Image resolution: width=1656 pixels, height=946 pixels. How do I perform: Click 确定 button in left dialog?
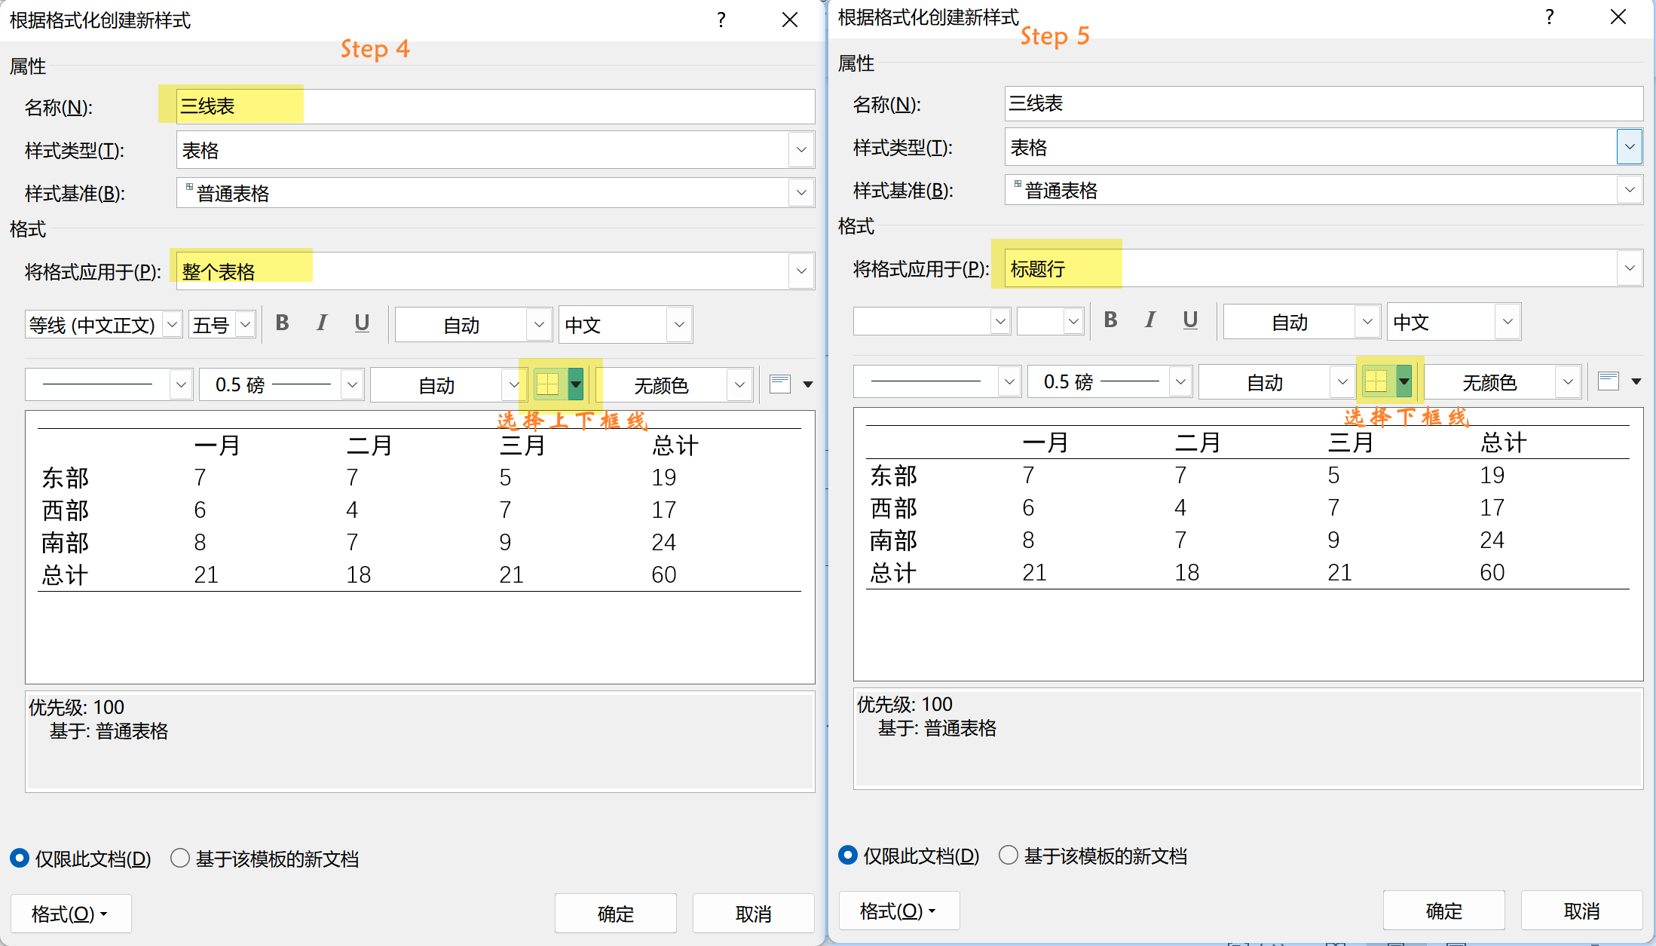(x=615, y=914)
